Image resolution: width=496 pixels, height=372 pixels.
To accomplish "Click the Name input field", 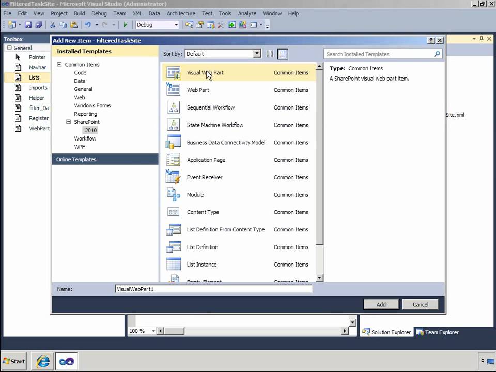I will (214, 289).
